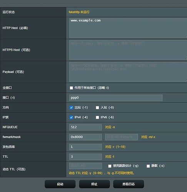Click the packet multiplier field showing 1
The image size is (187, 192).
pos(85,147)
